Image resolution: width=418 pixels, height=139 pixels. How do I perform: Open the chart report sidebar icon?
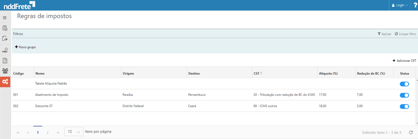click(5, 61)
